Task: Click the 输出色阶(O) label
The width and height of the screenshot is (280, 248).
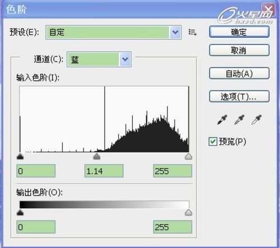Action: [39, 193]
